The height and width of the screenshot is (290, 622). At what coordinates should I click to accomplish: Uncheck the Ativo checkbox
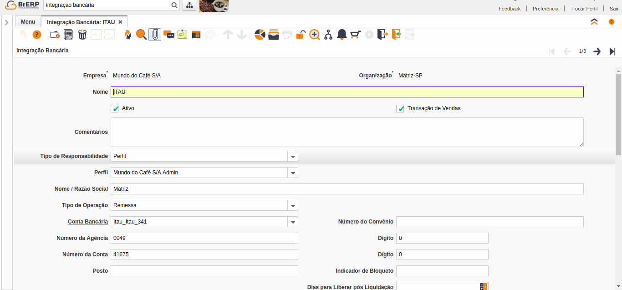pyautogui.click(x=115, y=109)
